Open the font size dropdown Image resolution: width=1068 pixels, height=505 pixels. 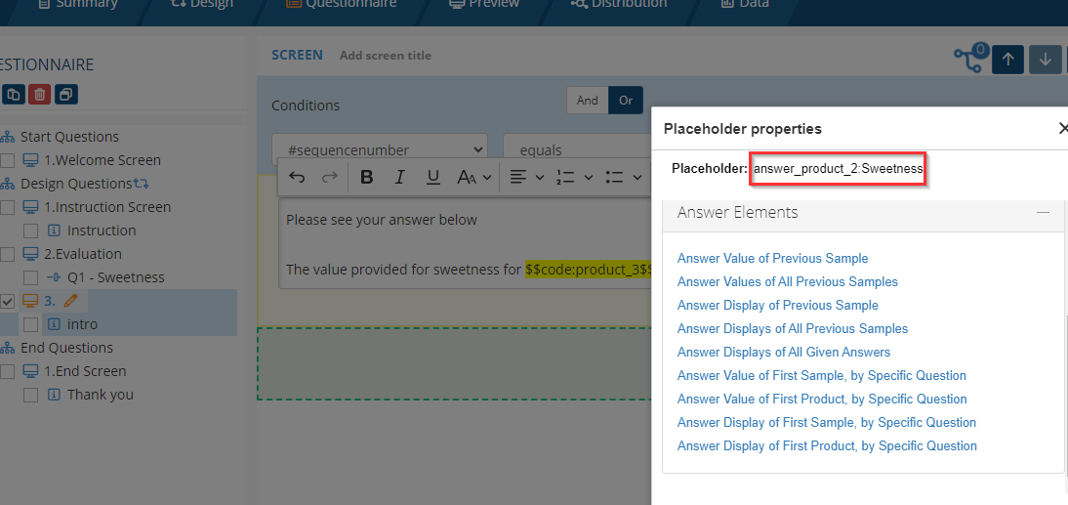pyautogui.click(x=472, y=177)
